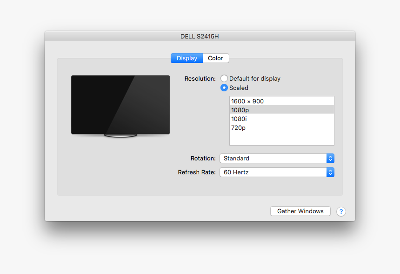
Task: Select the Default for display resolution option
Action: 224,78
